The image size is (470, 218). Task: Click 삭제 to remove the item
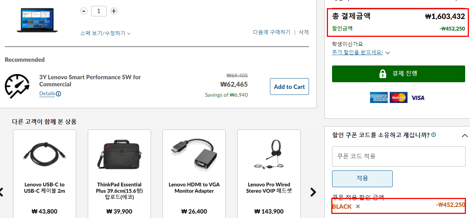pos(304,32)
